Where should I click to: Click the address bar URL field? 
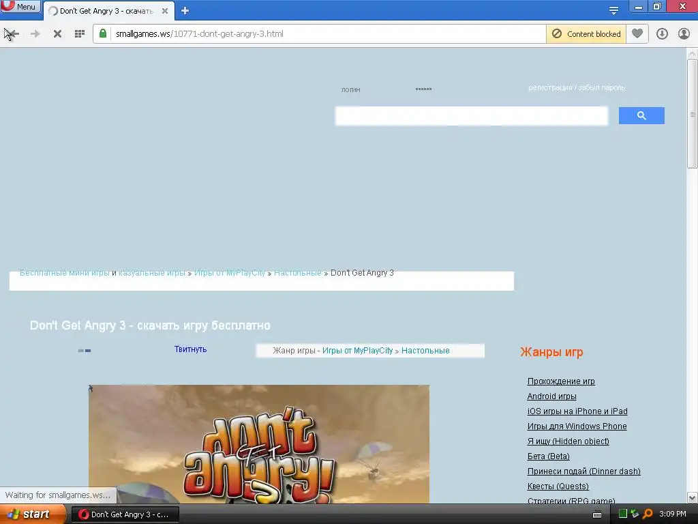[x=327, y=34]
